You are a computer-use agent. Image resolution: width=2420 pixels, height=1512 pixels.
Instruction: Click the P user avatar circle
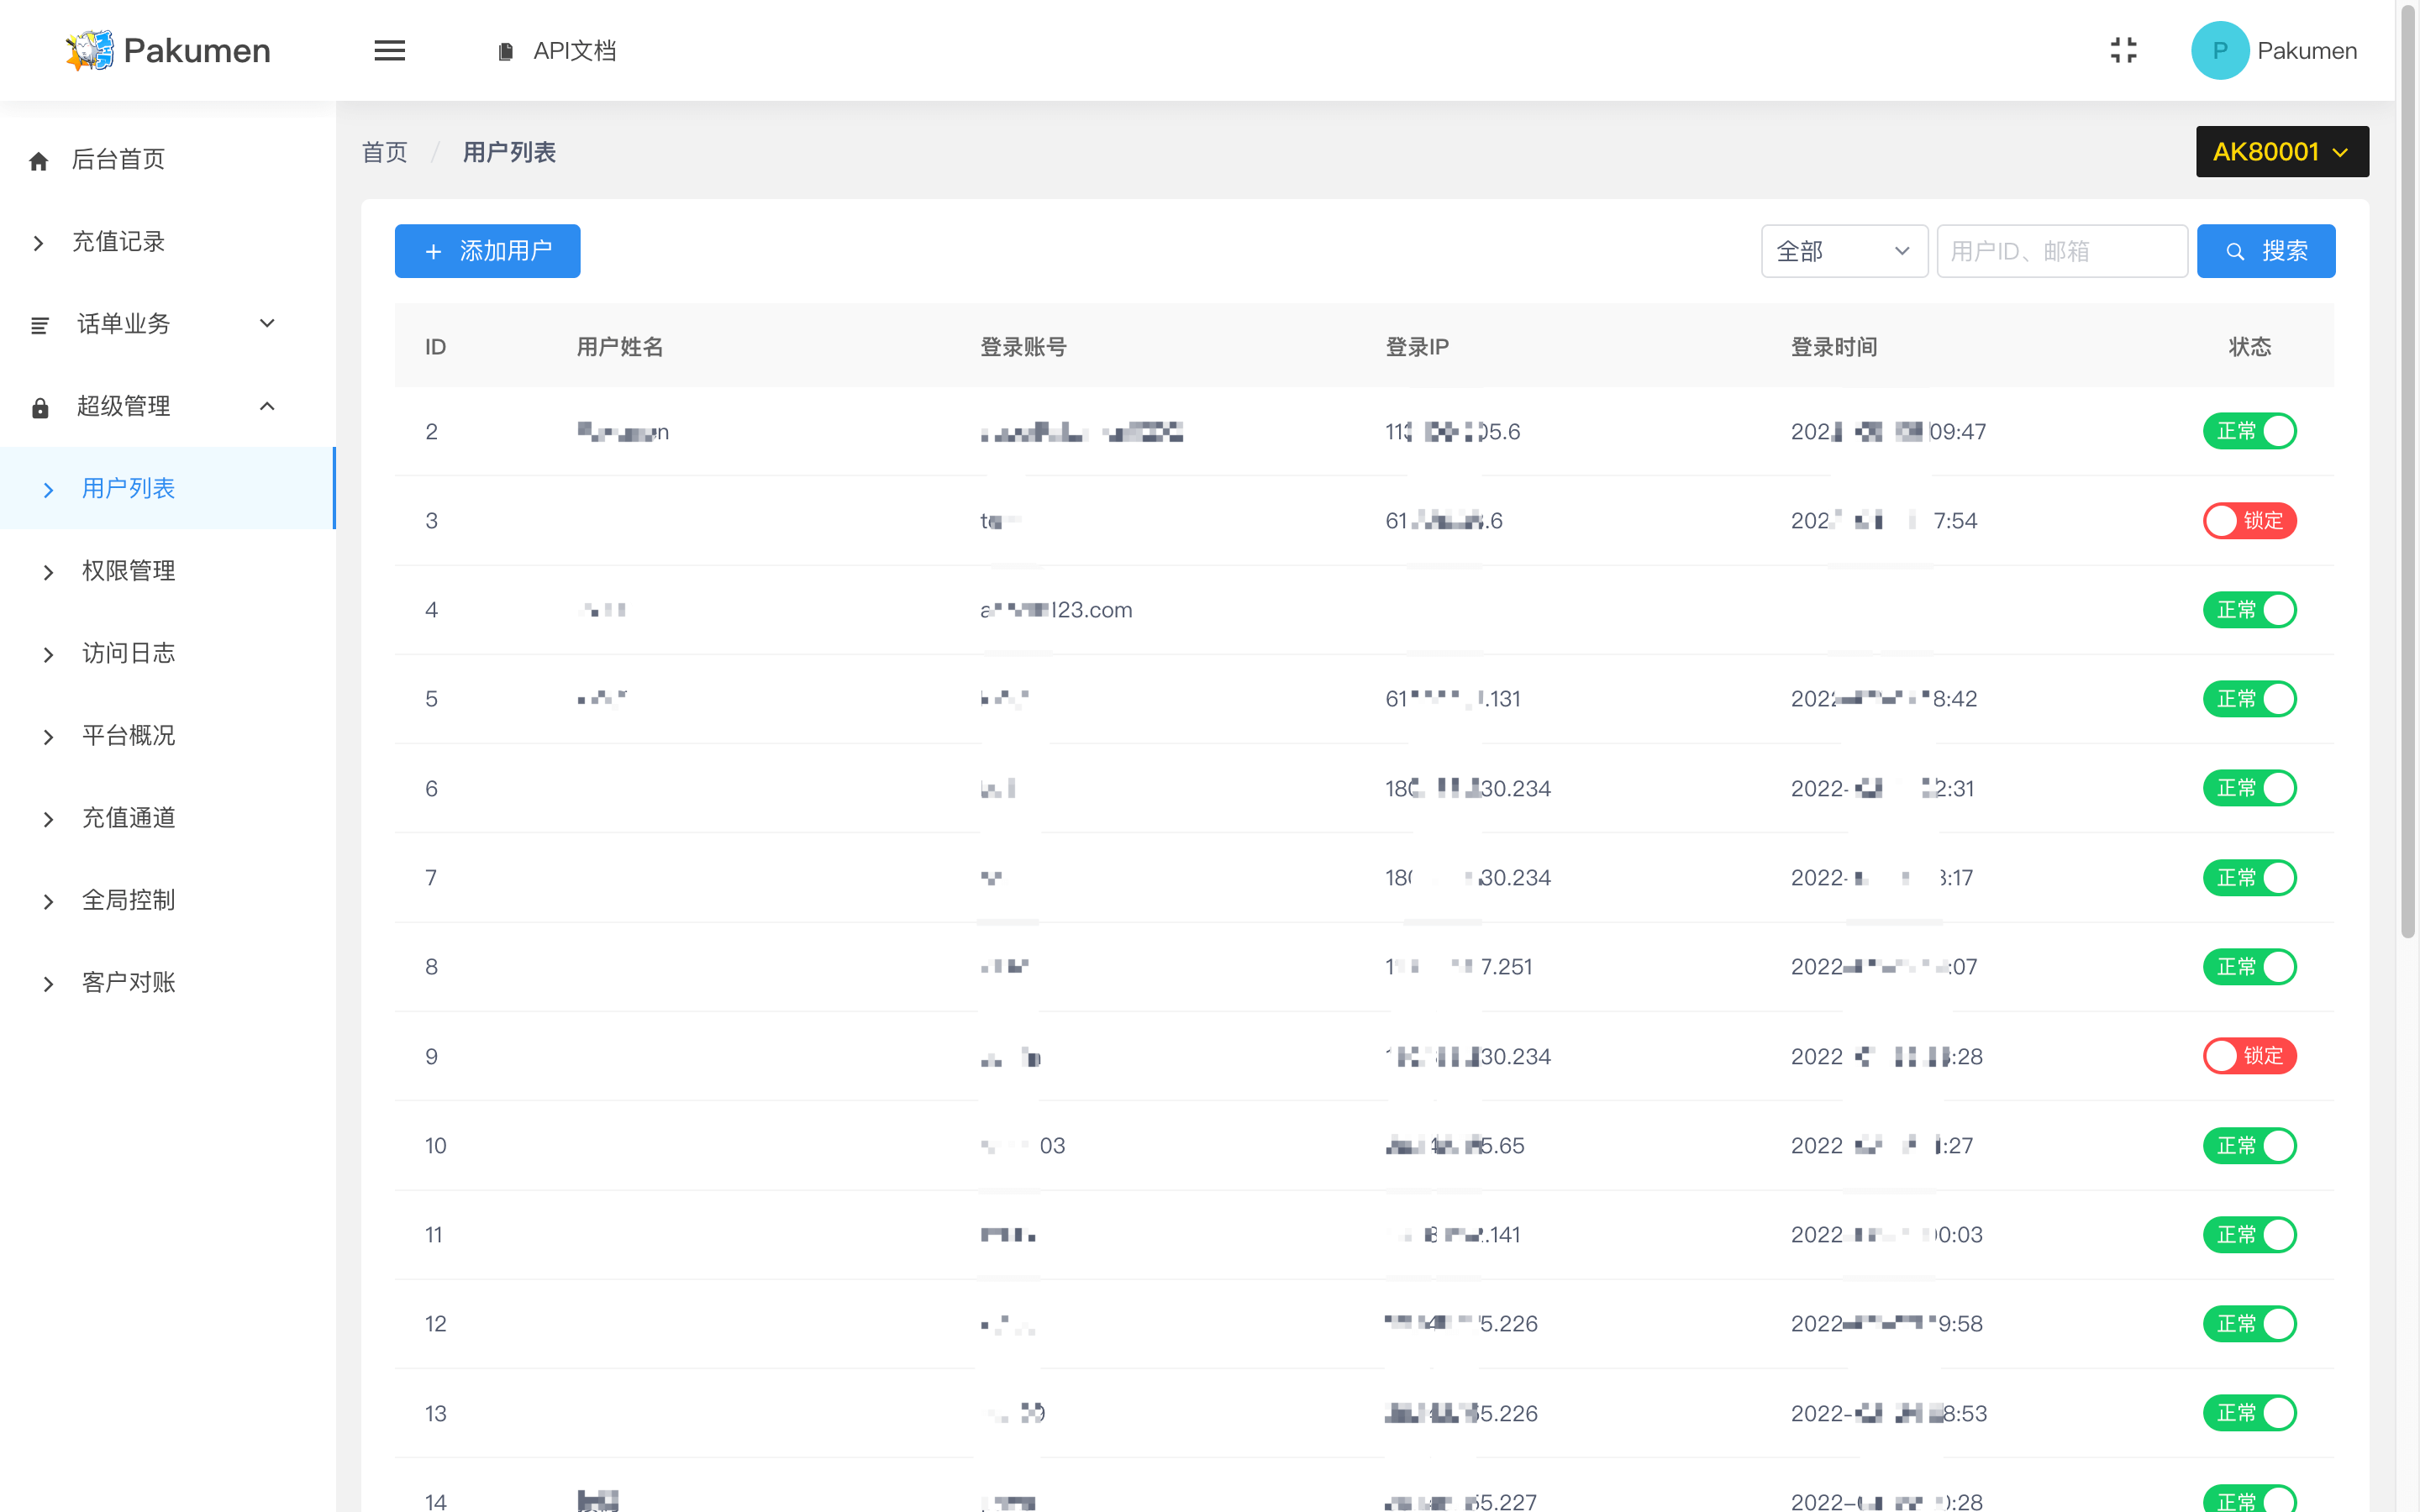click(2219, 50)
